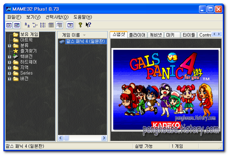Switch to details view
This screenshot has width=228, height=155.
coord(51,25)
